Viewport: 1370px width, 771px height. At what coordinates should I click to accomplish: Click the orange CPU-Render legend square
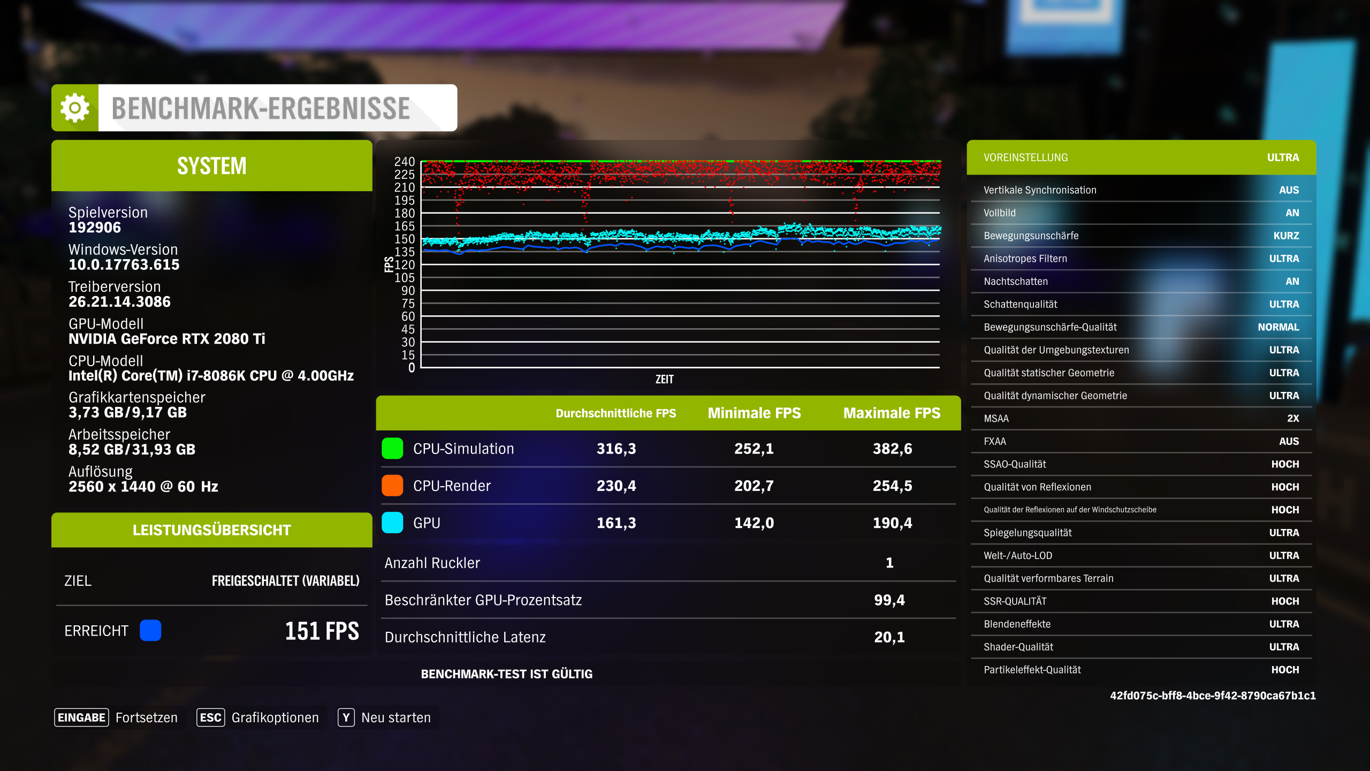tap(392, 486)
